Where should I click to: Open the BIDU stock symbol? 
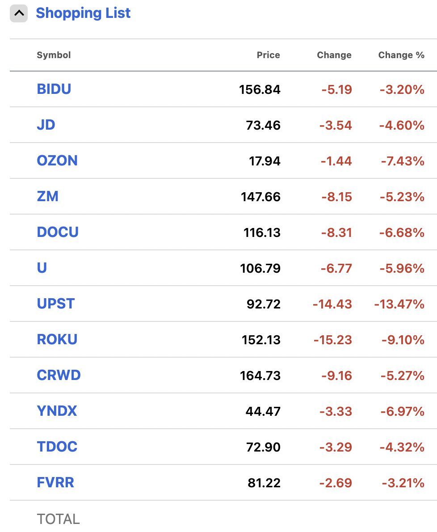[54, 89]
